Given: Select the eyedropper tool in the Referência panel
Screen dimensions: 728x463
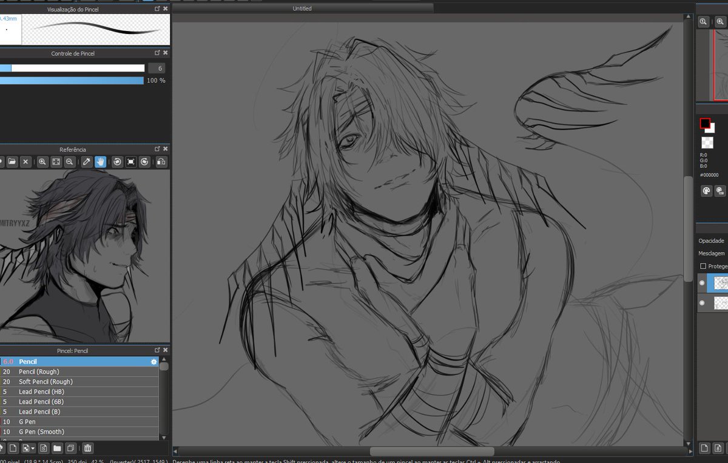Looking at the screenshot, I should [x=87, y=161].
